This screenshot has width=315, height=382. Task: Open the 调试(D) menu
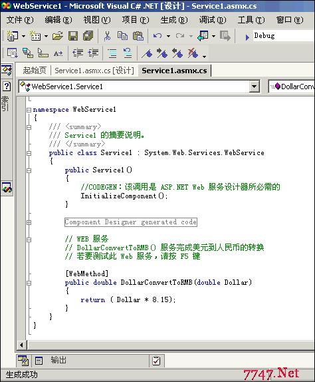[x=213, y=20]
